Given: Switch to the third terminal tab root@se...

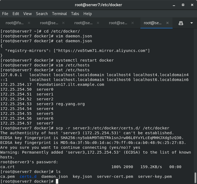Looking at the screenshot, I should [83, 23].
